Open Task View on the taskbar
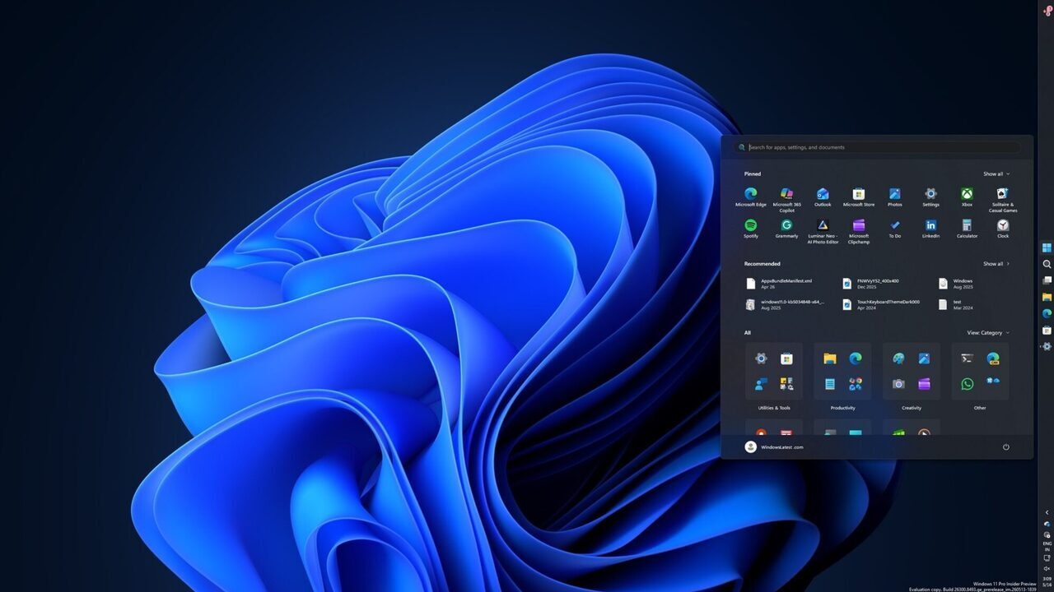 tap(1047, 280)
